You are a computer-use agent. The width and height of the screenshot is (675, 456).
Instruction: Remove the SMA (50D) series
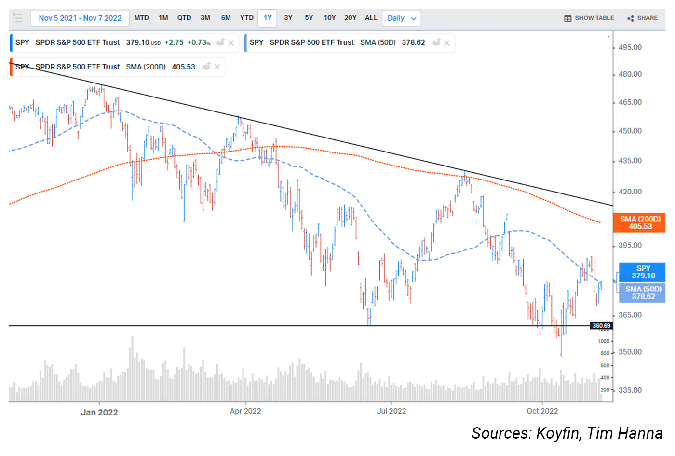pyautogui.click(x=447, y=43)
